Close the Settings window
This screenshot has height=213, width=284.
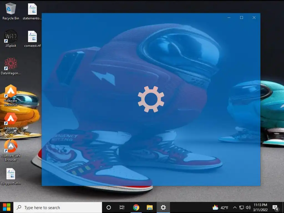(254, 17)
